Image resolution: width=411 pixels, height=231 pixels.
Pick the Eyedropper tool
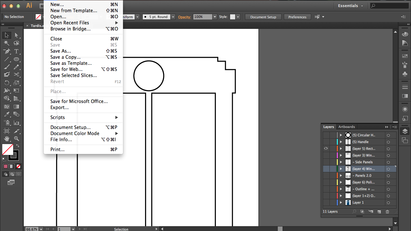point(7,115)
